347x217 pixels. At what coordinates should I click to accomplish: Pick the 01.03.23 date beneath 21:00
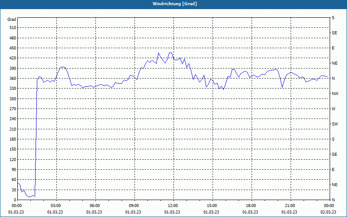pos(289,212)
